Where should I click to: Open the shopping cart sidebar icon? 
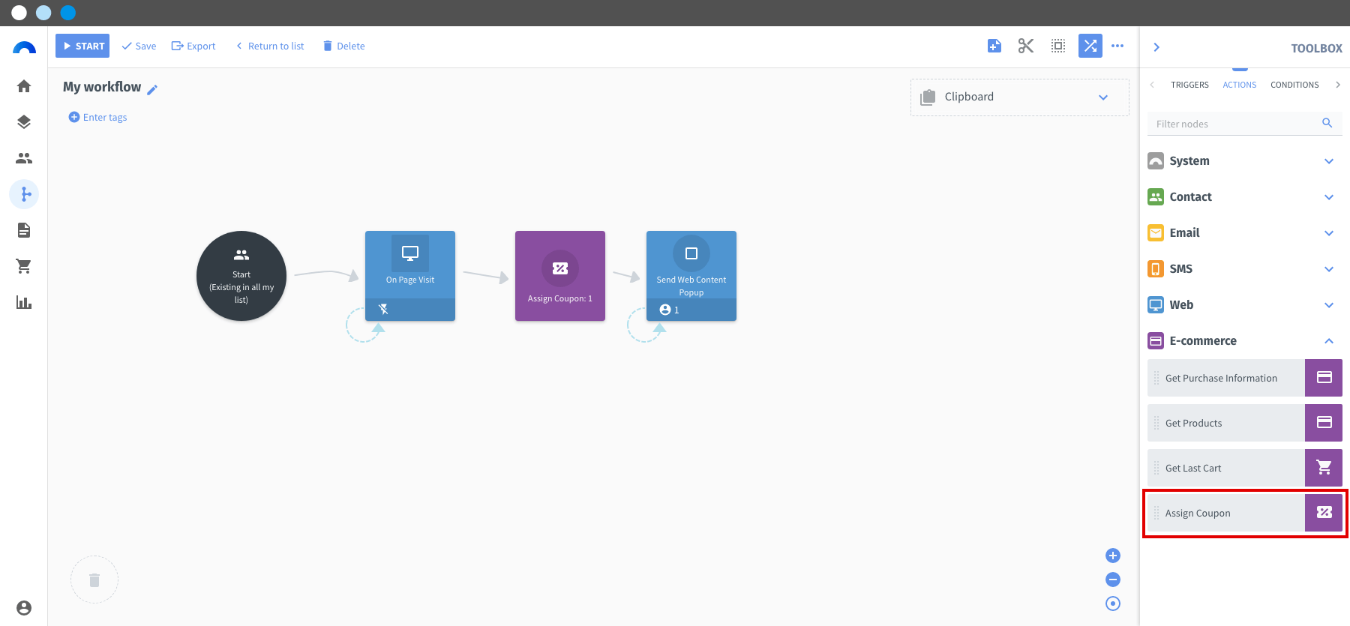point(24,266)
